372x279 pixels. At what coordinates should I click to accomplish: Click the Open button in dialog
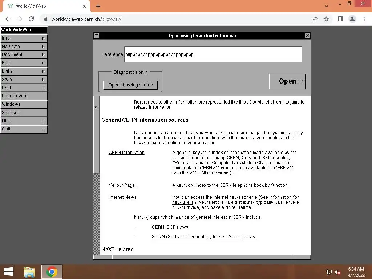[x=287, y=81]
